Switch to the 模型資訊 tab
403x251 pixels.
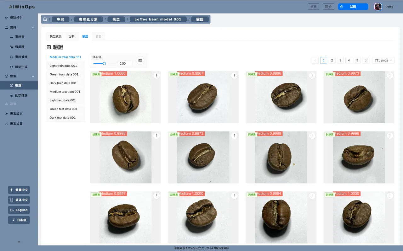(56, 36)
